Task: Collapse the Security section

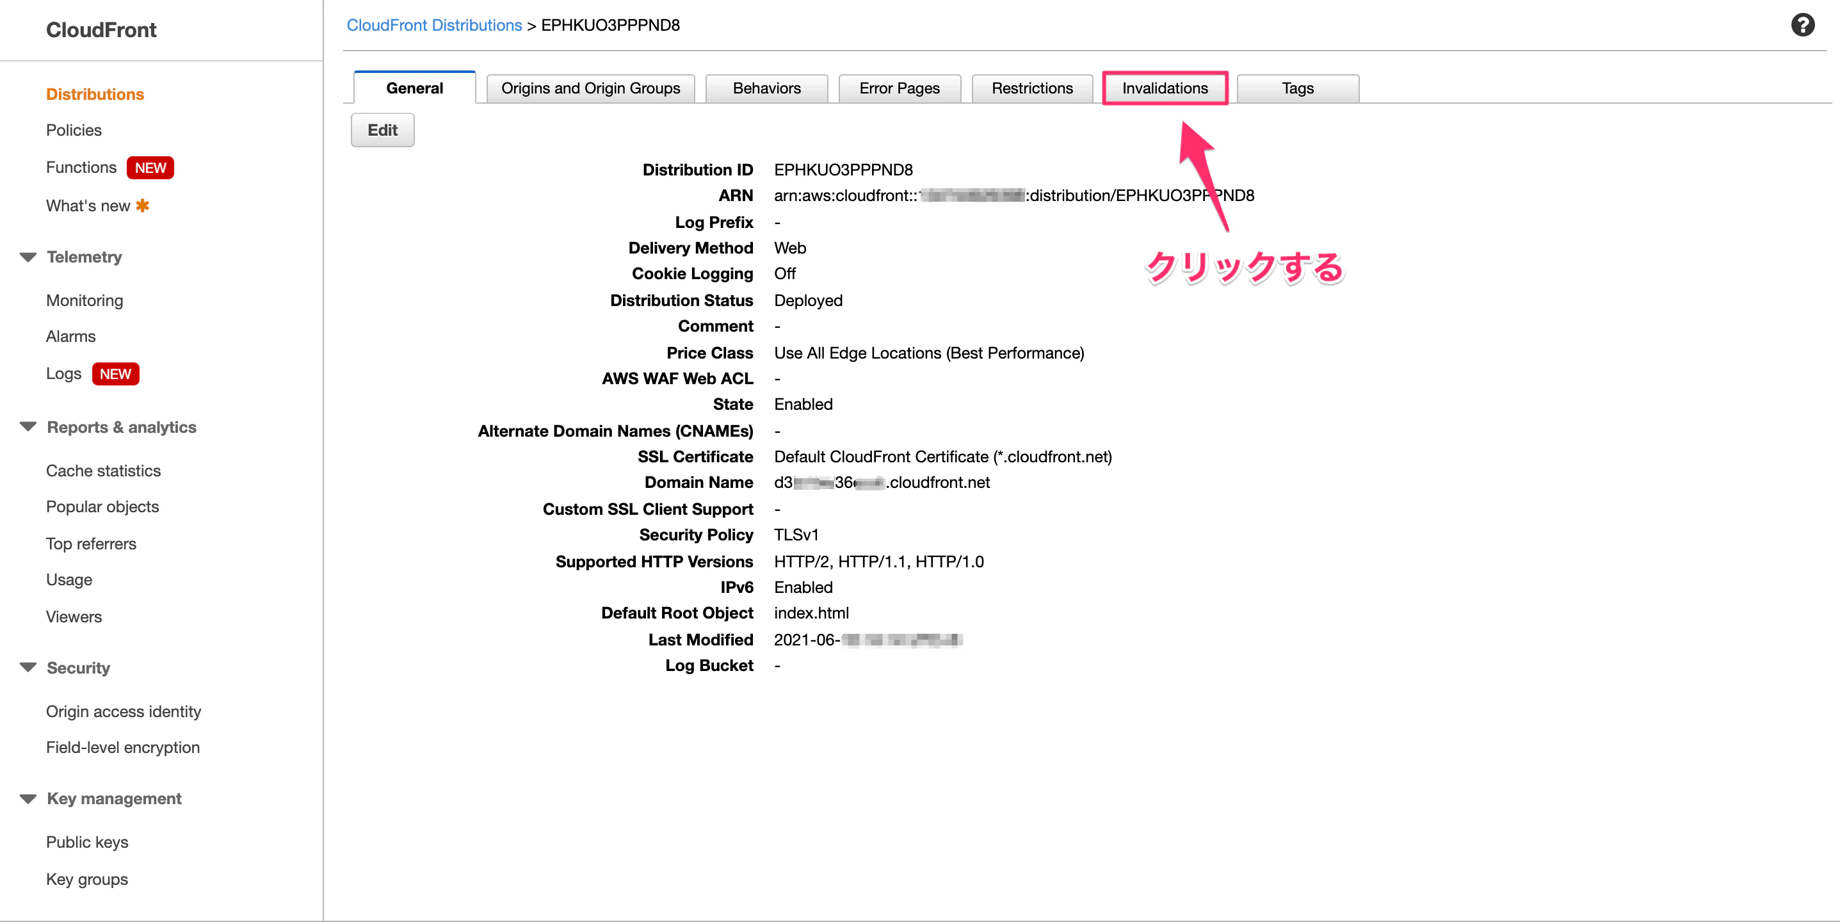Action: pos(28,668)
